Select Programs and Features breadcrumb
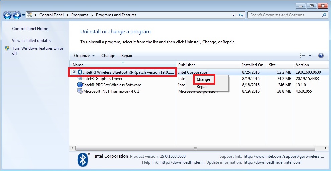The height and width of the screenshot is (171, 331). pos(116,15)
